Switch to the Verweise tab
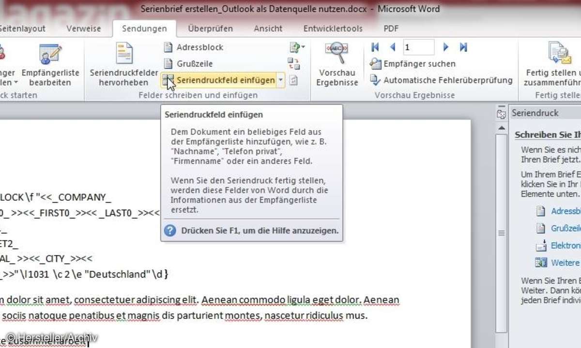 [x=84, y=29]
